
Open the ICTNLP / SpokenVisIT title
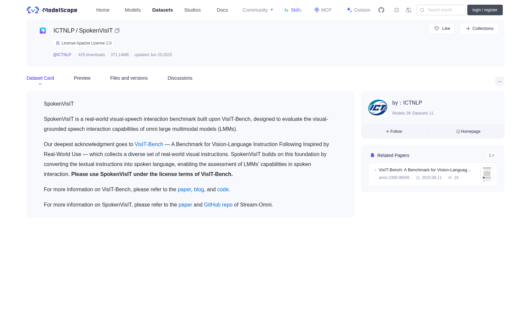[83, 31]
